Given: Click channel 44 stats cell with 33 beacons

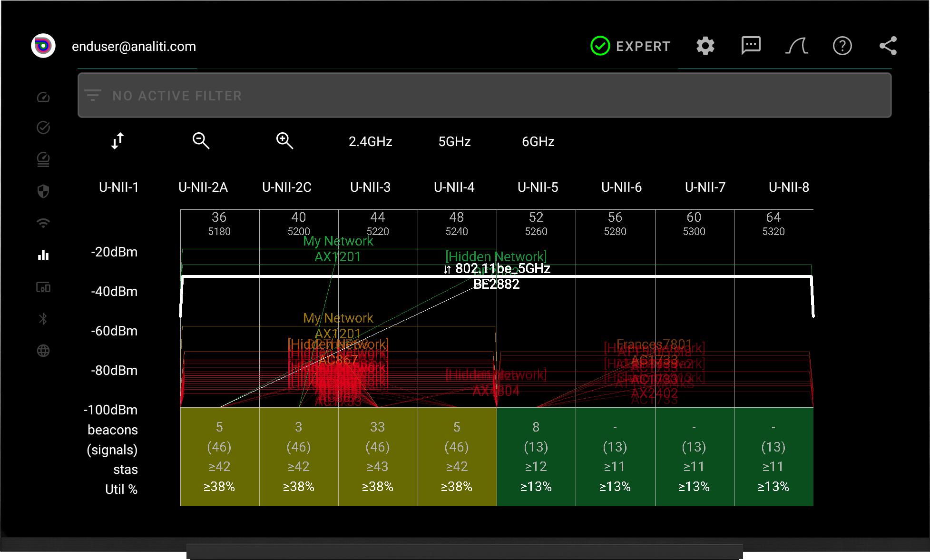Looking at the screenshot, I should click(378, 457).
